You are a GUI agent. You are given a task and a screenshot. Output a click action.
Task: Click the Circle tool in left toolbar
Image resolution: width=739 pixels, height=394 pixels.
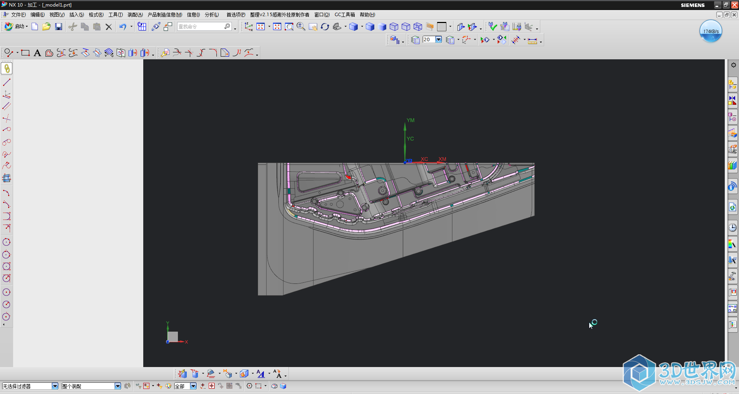7,242
